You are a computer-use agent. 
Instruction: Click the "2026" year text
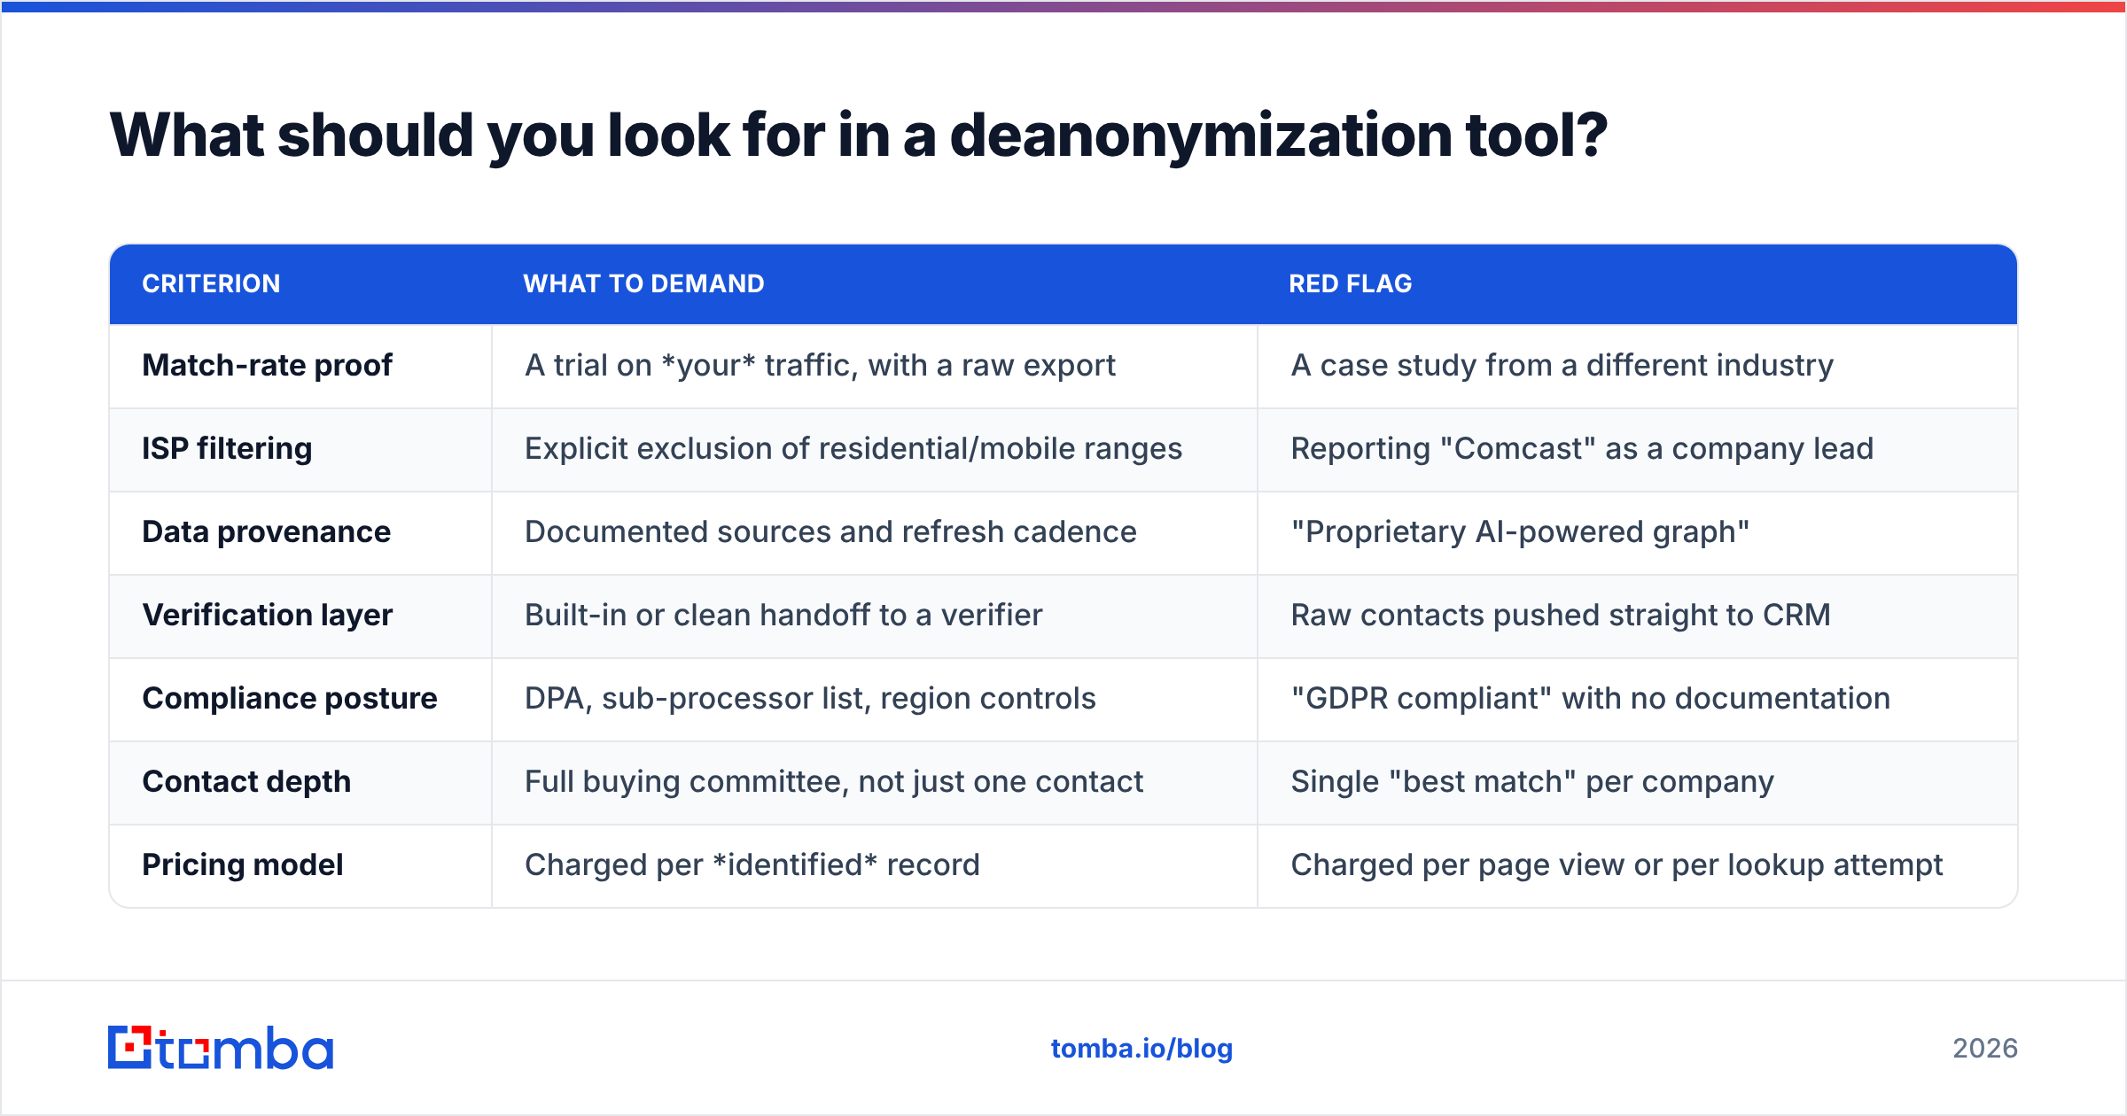(x=1985, y=1049)
